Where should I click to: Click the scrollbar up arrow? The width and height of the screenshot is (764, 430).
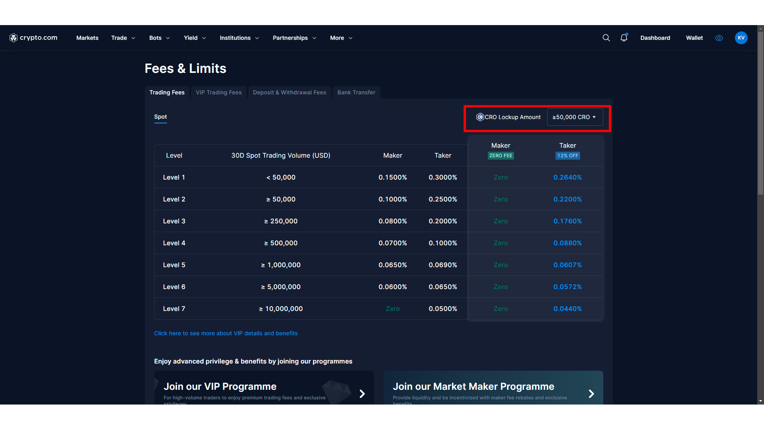pos(760,28)
